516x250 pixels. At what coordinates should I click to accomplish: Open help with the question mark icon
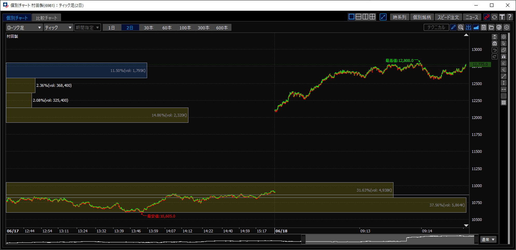coord(509,17)
